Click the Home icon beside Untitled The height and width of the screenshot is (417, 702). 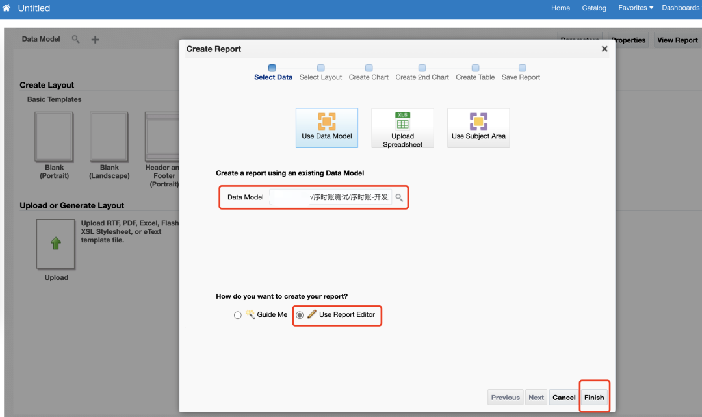(x=6, y=8)
